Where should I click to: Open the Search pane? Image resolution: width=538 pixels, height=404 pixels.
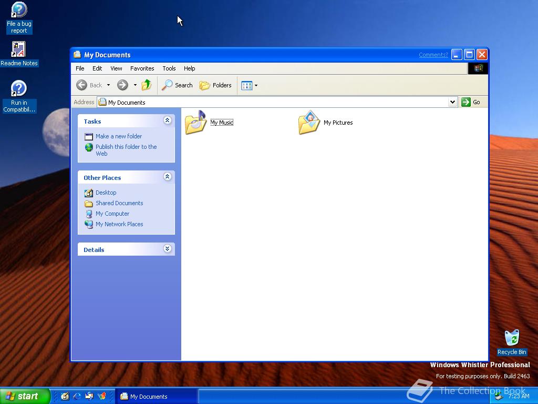[x=177, y=85]
